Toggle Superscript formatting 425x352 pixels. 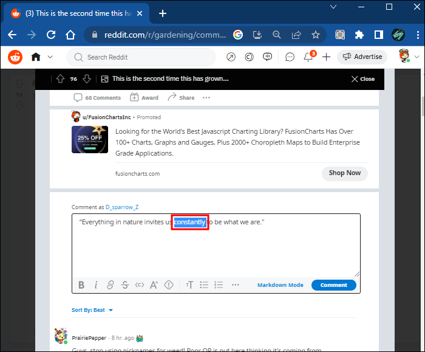[x=154, y=285]
